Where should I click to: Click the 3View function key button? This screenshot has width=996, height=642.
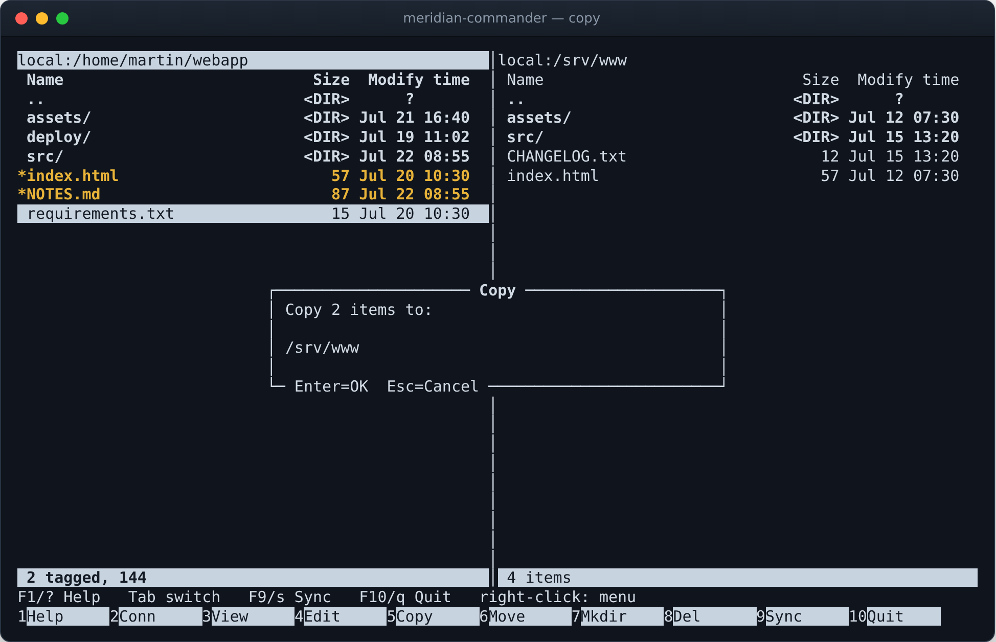[x=248, y=616]
